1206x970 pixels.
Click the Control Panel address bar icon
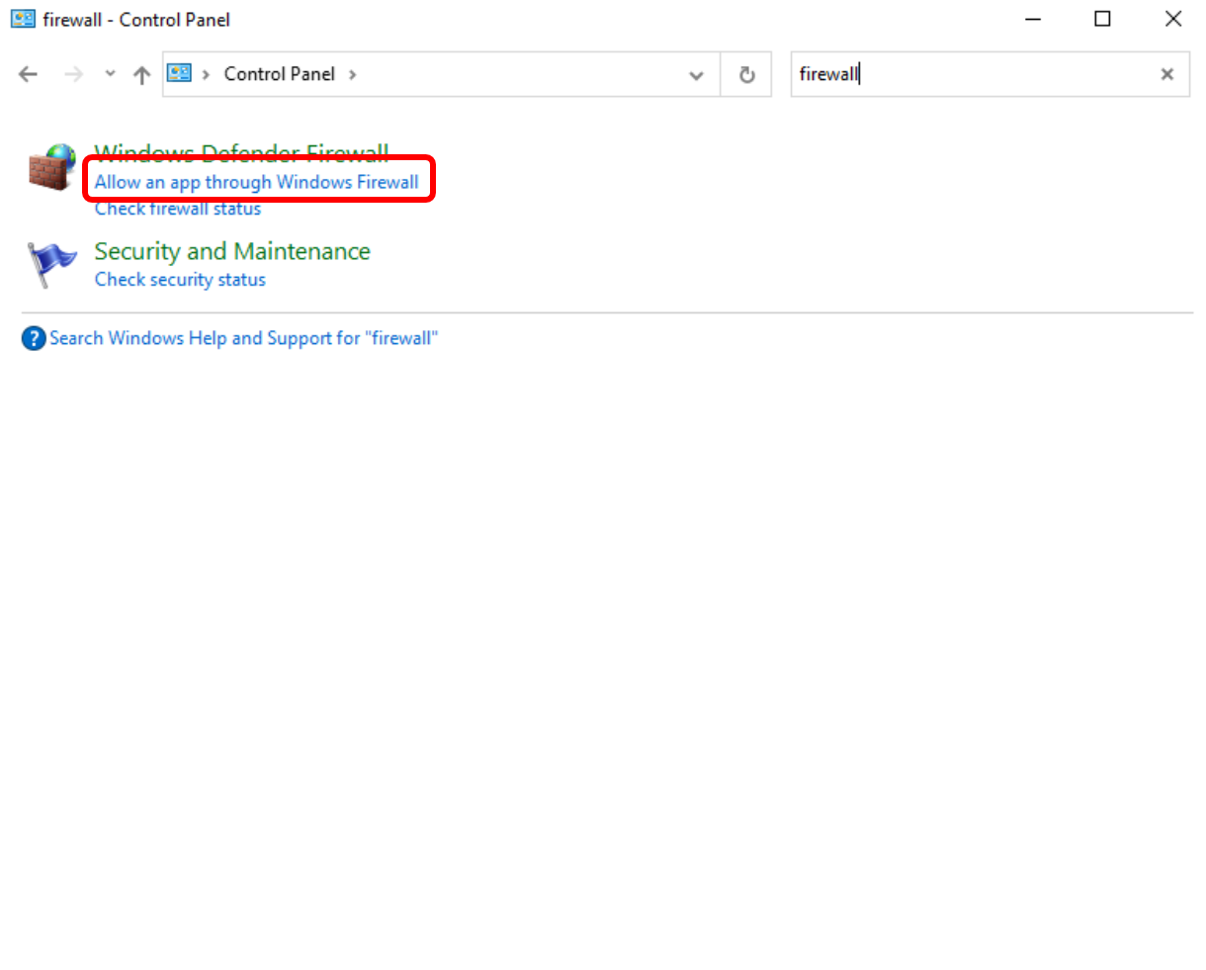coord(179,73)
